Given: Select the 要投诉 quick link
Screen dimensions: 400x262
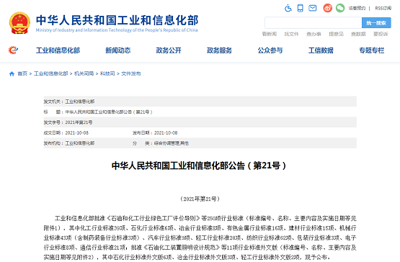Looking at the screenshot, I should point(381,34).
